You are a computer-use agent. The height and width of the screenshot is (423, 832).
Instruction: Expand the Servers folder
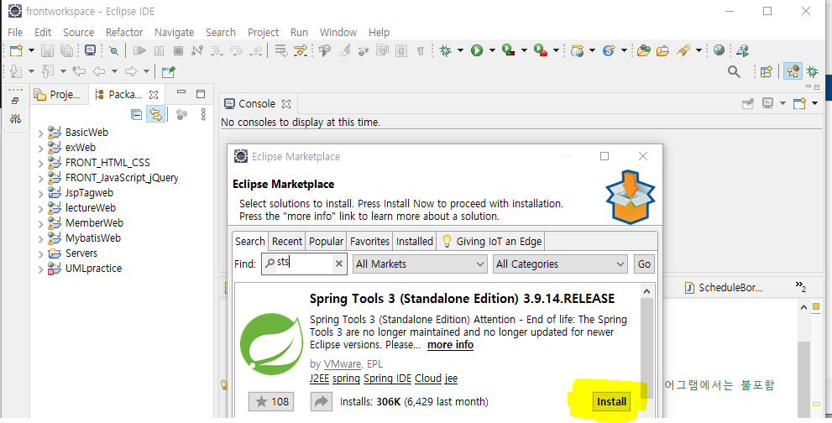[41, 253]
